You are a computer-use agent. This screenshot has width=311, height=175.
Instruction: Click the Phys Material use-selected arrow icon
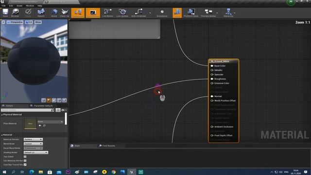(40, 125)
